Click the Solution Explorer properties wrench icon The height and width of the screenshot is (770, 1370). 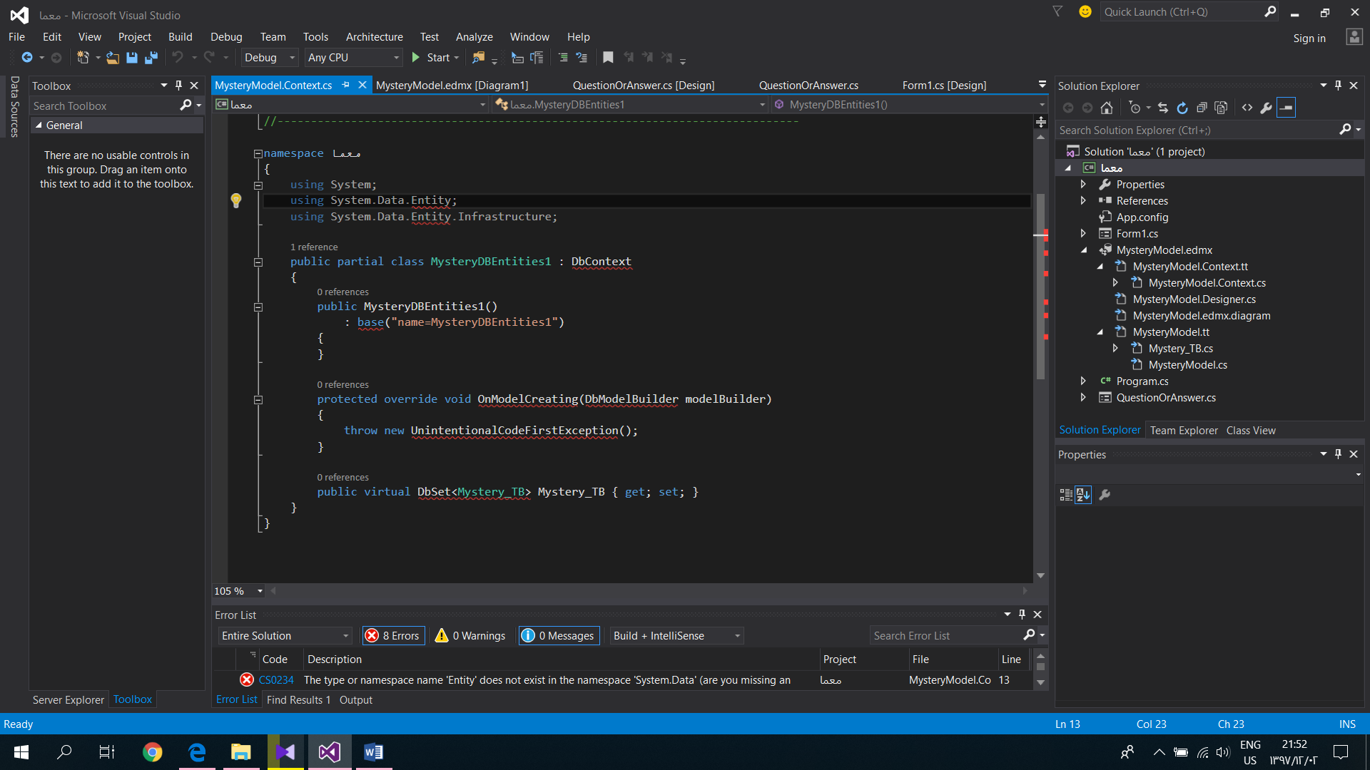(1266, 108)
